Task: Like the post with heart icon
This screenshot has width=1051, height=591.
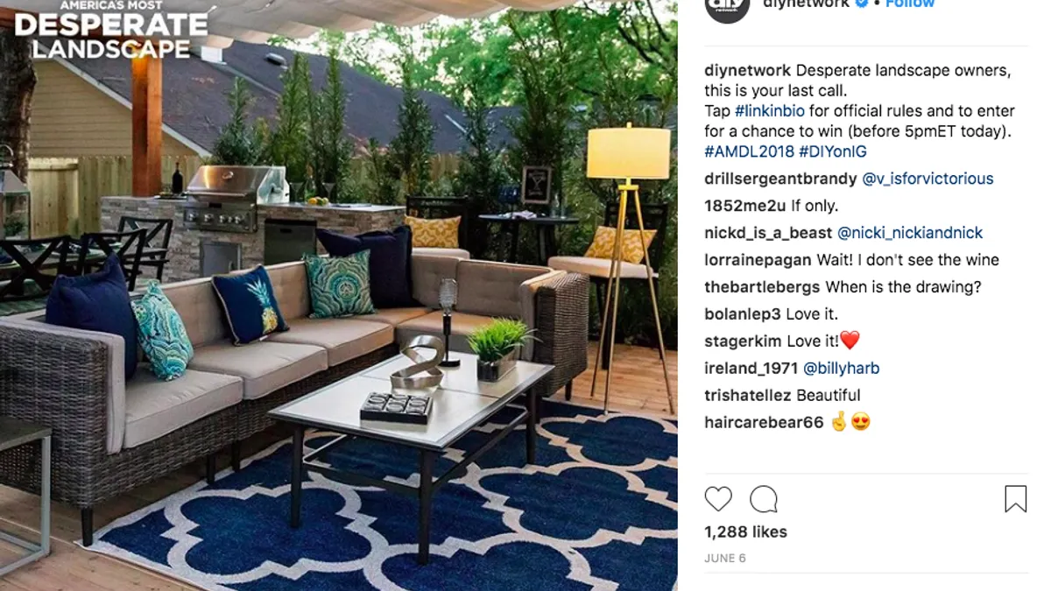Action: click(718, 499)
